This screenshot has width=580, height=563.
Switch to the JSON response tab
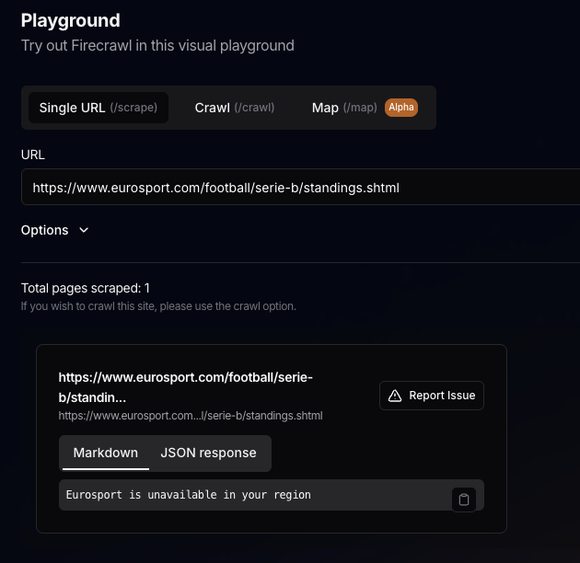click(x=208, y=453)
